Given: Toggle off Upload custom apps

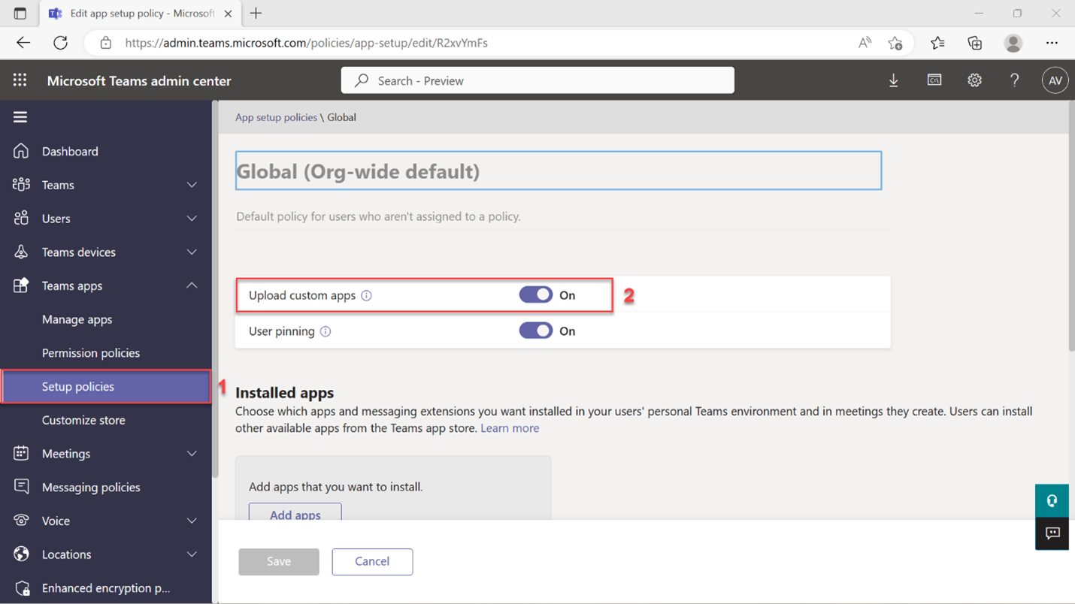Looking at the screenshot, I should 535,294.
